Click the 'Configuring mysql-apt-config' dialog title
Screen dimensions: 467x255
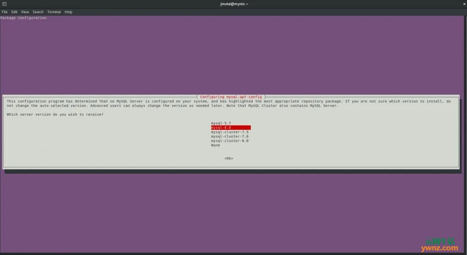tap(231, 97)
